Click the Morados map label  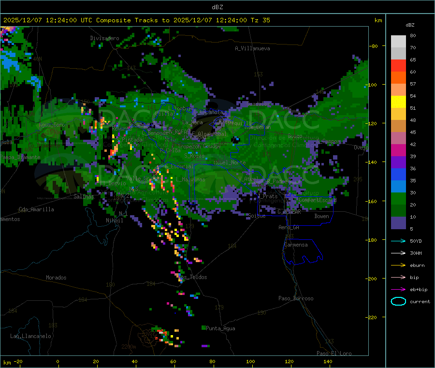[57, 278]
